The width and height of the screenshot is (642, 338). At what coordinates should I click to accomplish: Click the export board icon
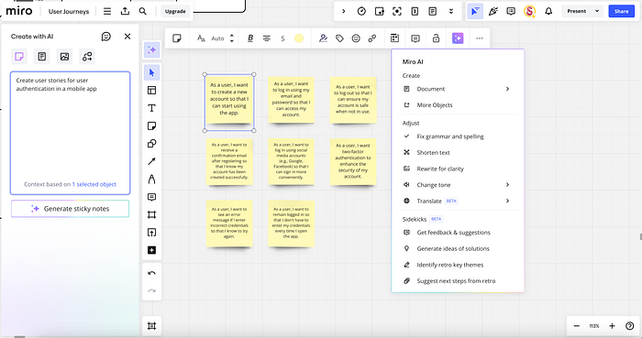coord(125,11)
